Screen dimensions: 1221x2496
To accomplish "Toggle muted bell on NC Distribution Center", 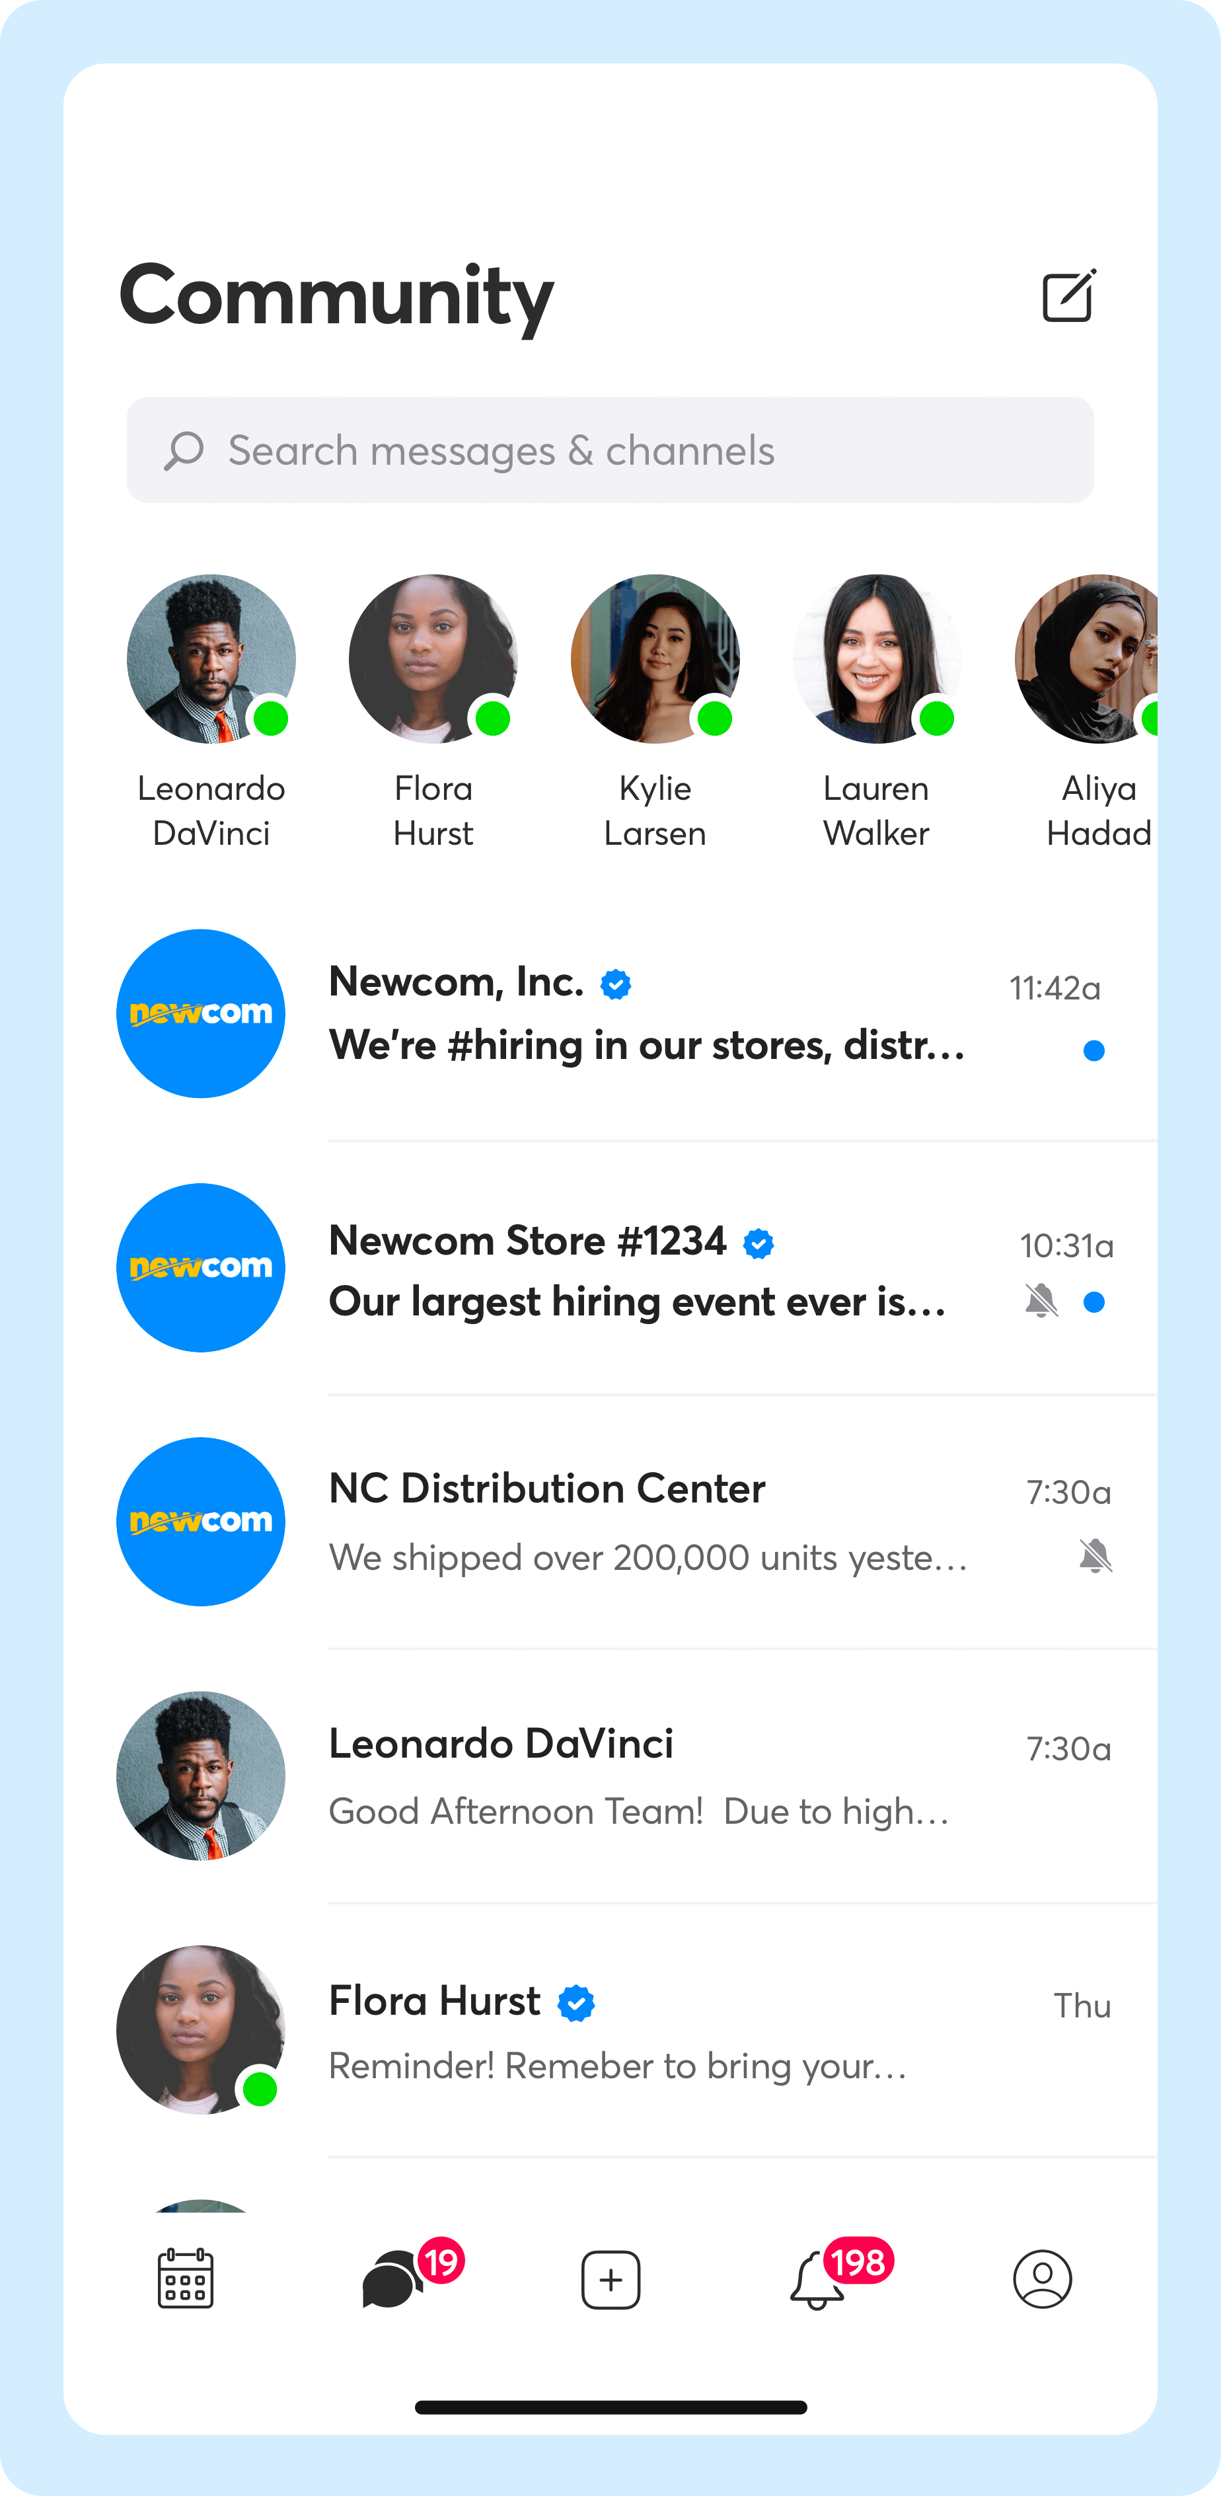I will point(1095,1556).
